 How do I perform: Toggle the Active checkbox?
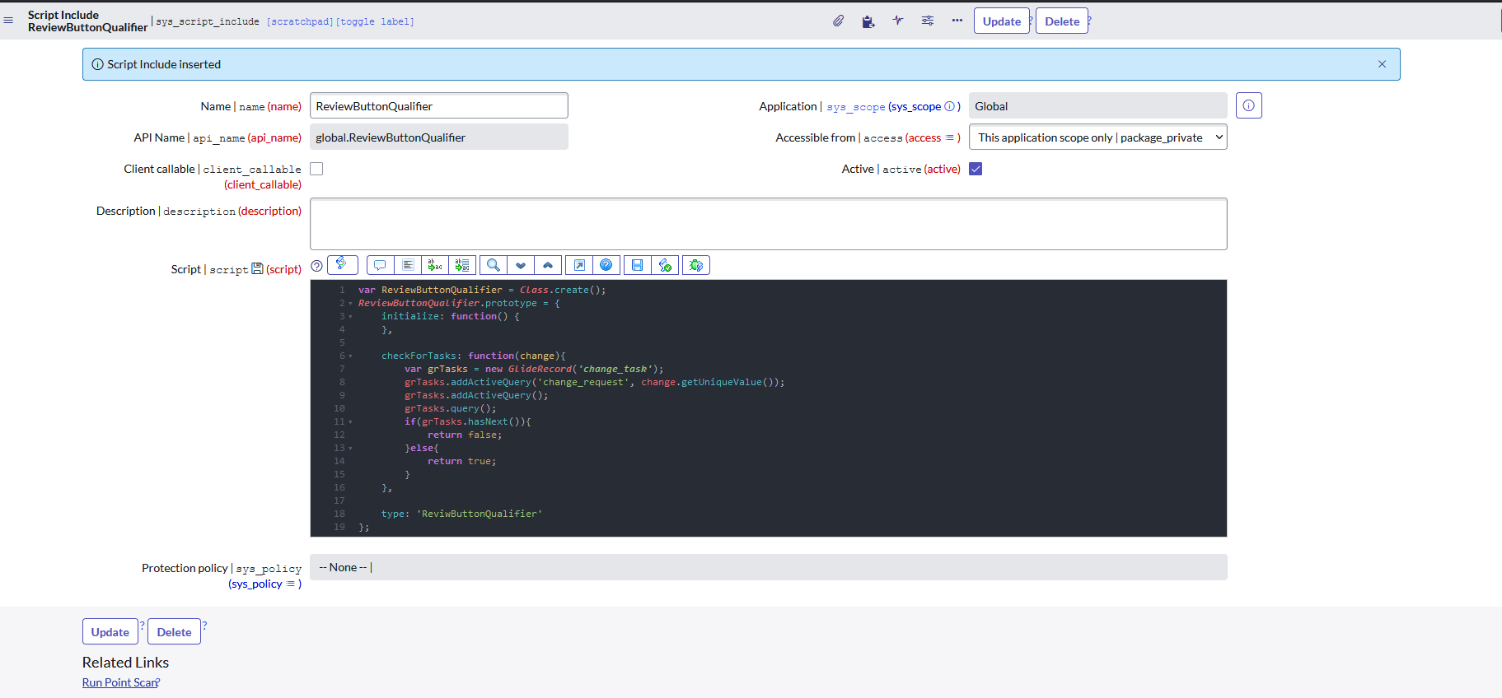pos(976,169)
